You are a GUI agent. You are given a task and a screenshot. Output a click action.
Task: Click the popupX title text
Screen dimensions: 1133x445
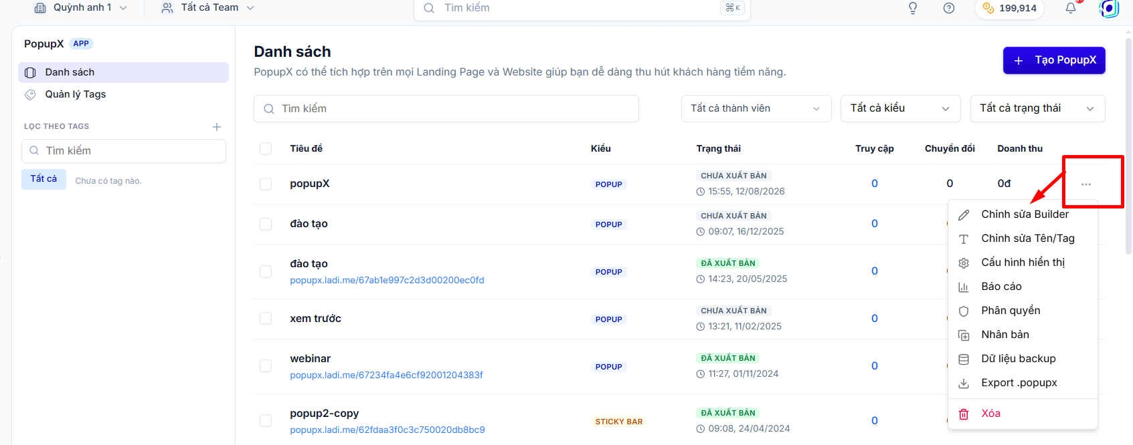310,184
